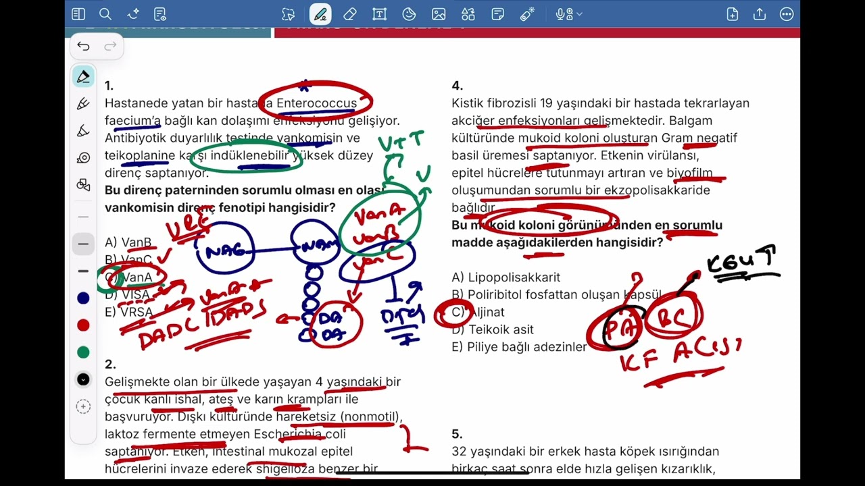Screen dimensions: 865x486
Task: Choose the ballpoint pen in side panel
Action: click(x=83, y=77)
